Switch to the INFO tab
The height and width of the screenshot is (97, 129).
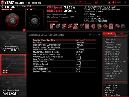click(122, 33)
